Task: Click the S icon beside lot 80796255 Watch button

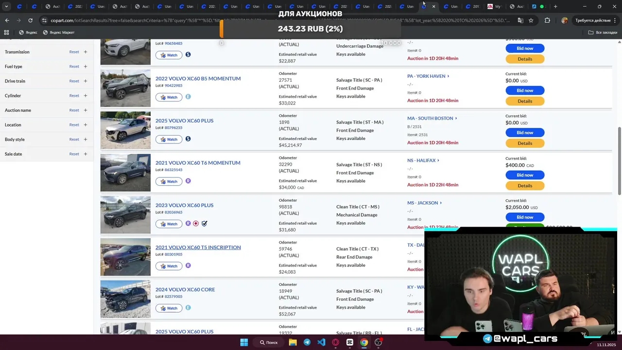Action: [x=188, y=139]
